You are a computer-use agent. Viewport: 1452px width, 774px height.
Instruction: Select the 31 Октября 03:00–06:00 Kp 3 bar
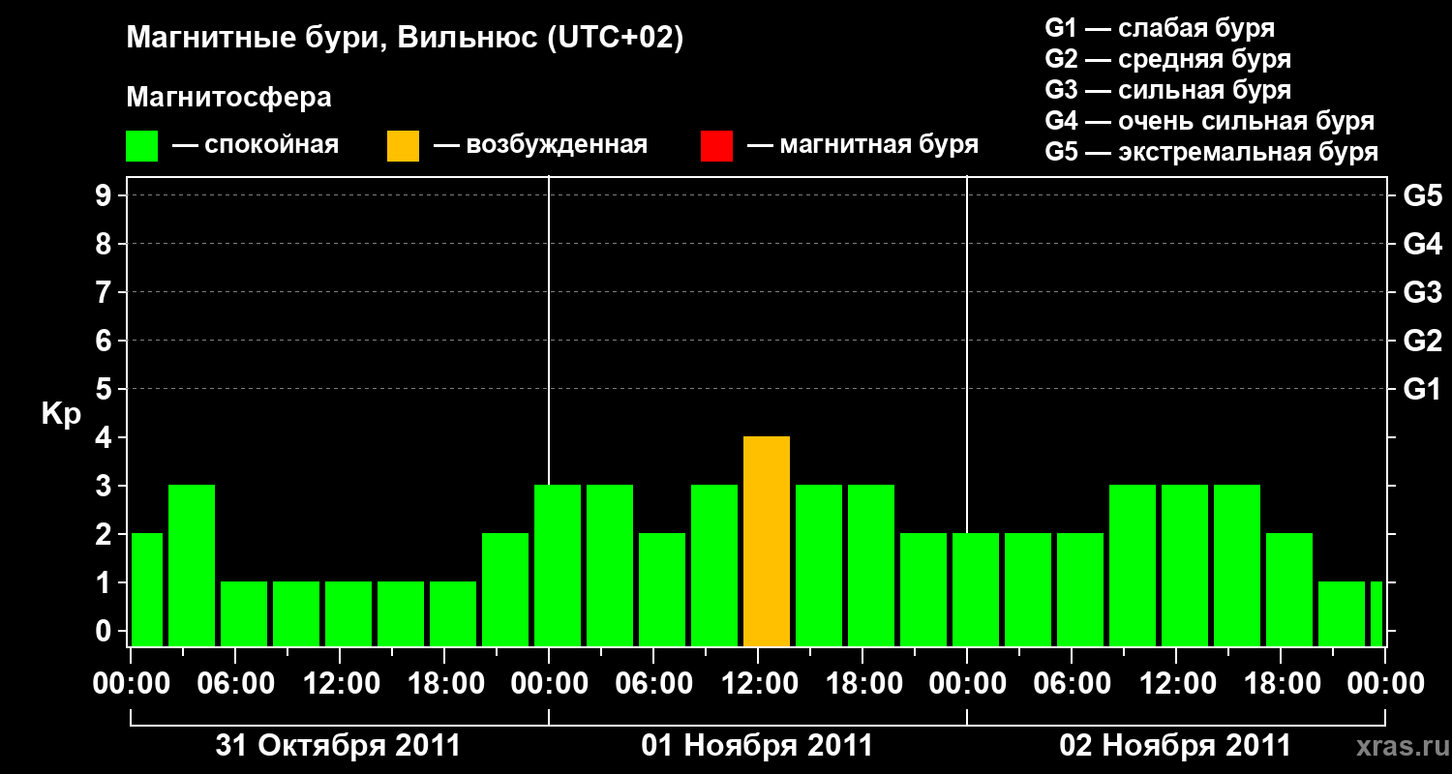coord(192,566)
